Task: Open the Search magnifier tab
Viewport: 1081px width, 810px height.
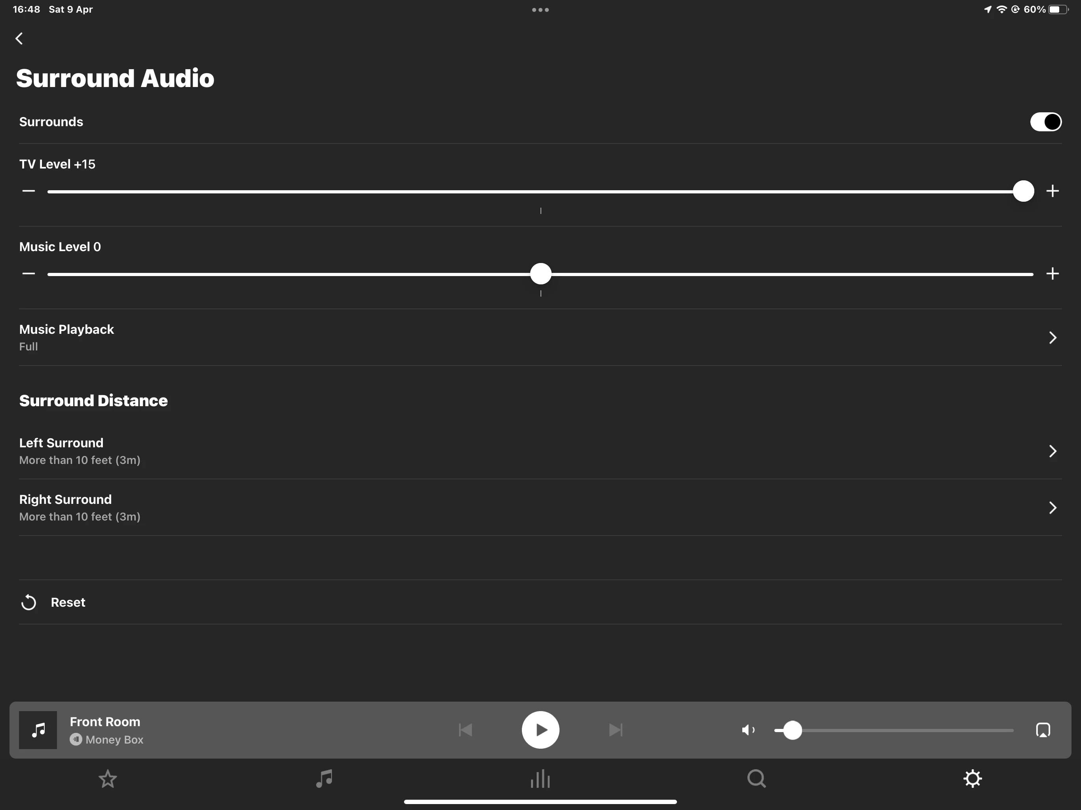Action: point(756,779)
